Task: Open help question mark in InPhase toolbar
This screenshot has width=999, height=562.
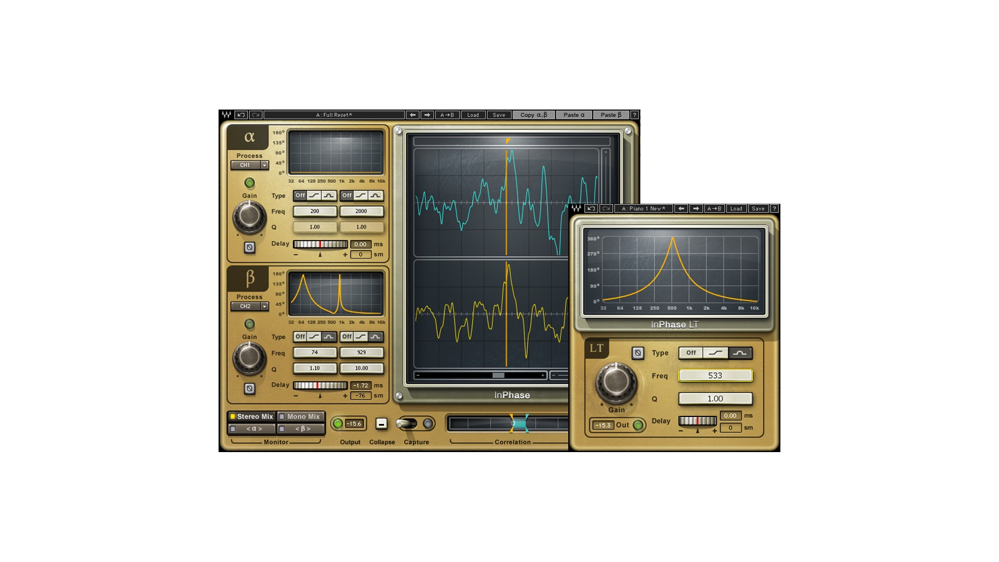Action: pos(634,115)
